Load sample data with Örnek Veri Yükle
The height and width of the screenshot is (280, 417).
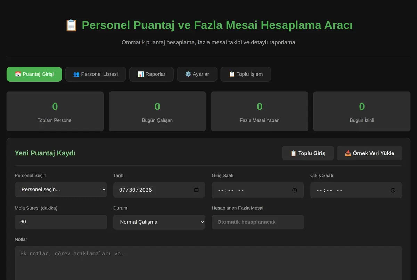tap(369, 153)
